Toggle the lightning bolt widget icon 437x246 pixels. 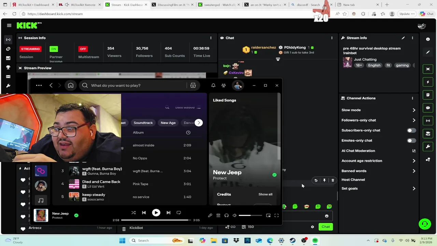(x=428, y=82)
